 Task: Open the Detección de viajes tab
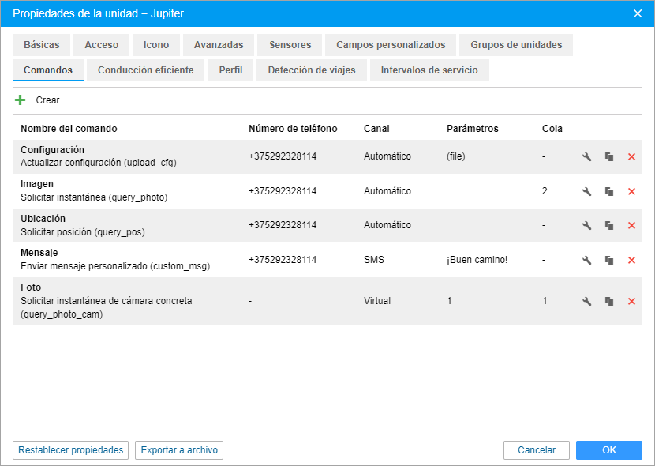tap(312, 70)
